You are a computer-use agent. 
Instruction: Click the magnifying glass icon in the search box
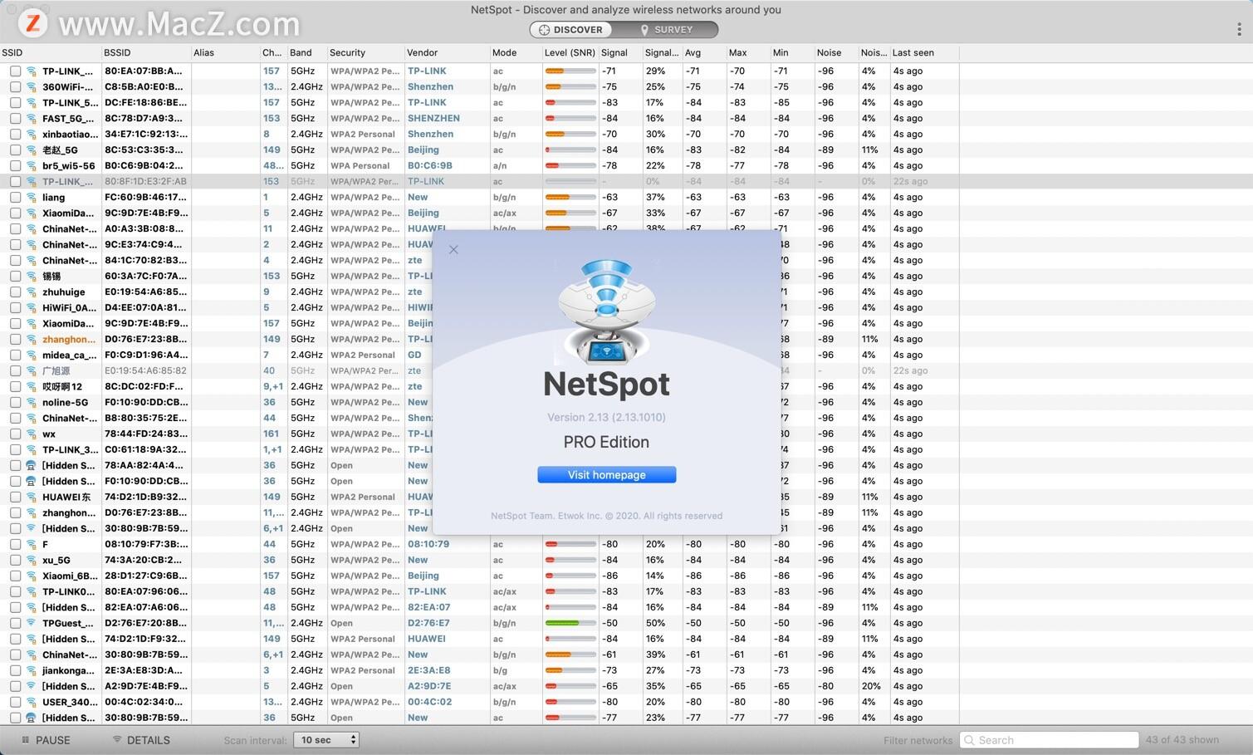(968, 739)
